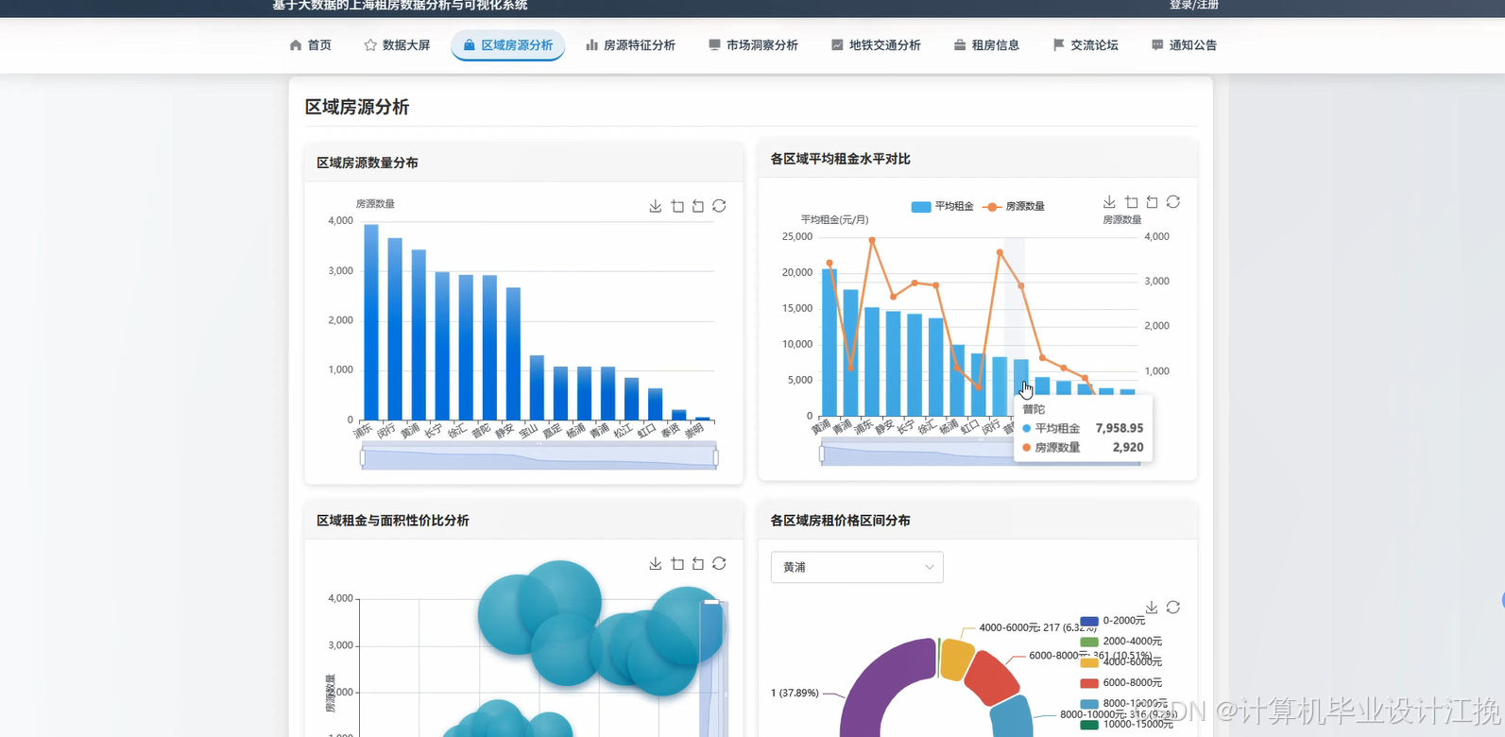
Task: Open 市场洞察分析 navigation item
Action: point(753,45)
